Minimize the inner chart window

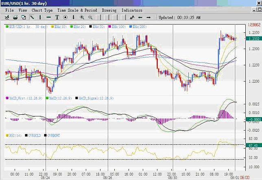click(x=254, y=10)
